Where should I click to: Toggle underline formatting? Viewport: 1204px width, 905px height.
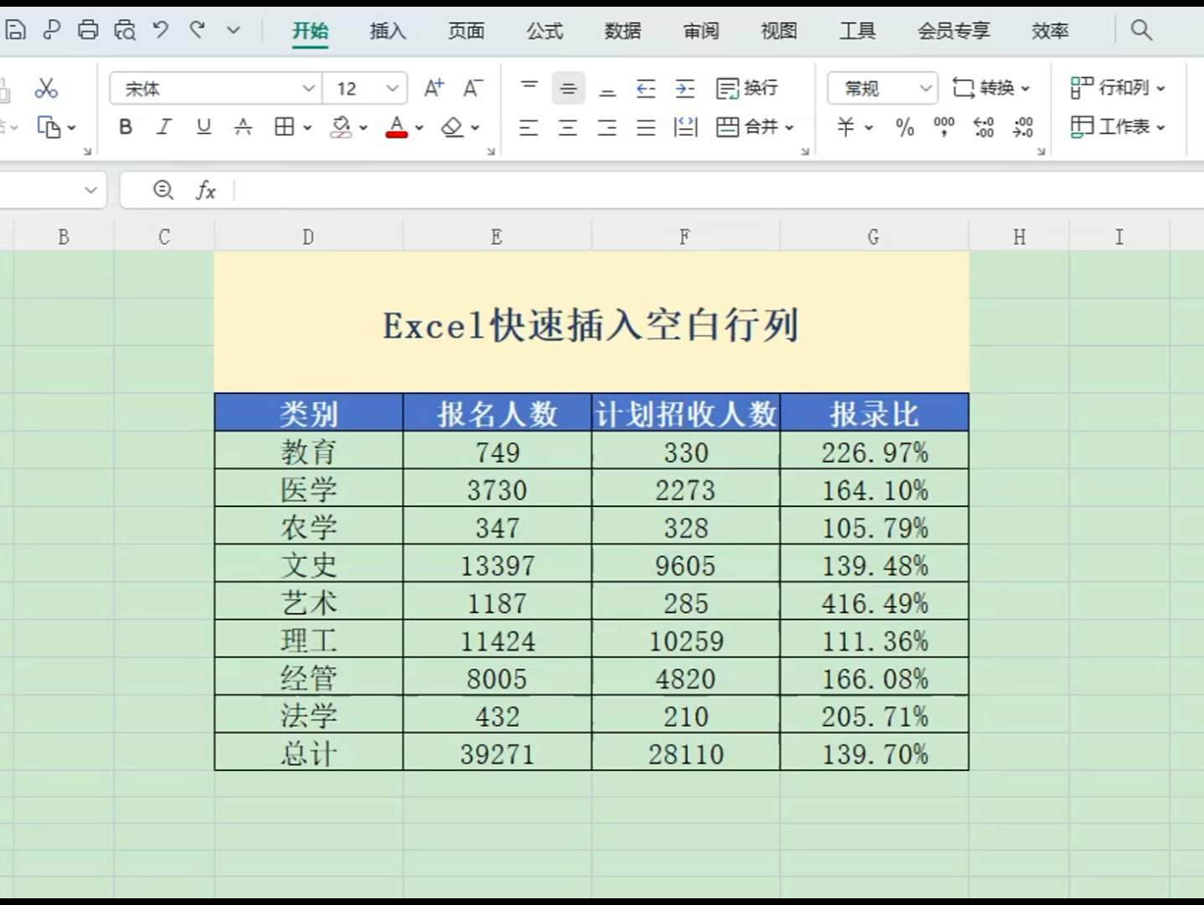click(x=203, y=127)
